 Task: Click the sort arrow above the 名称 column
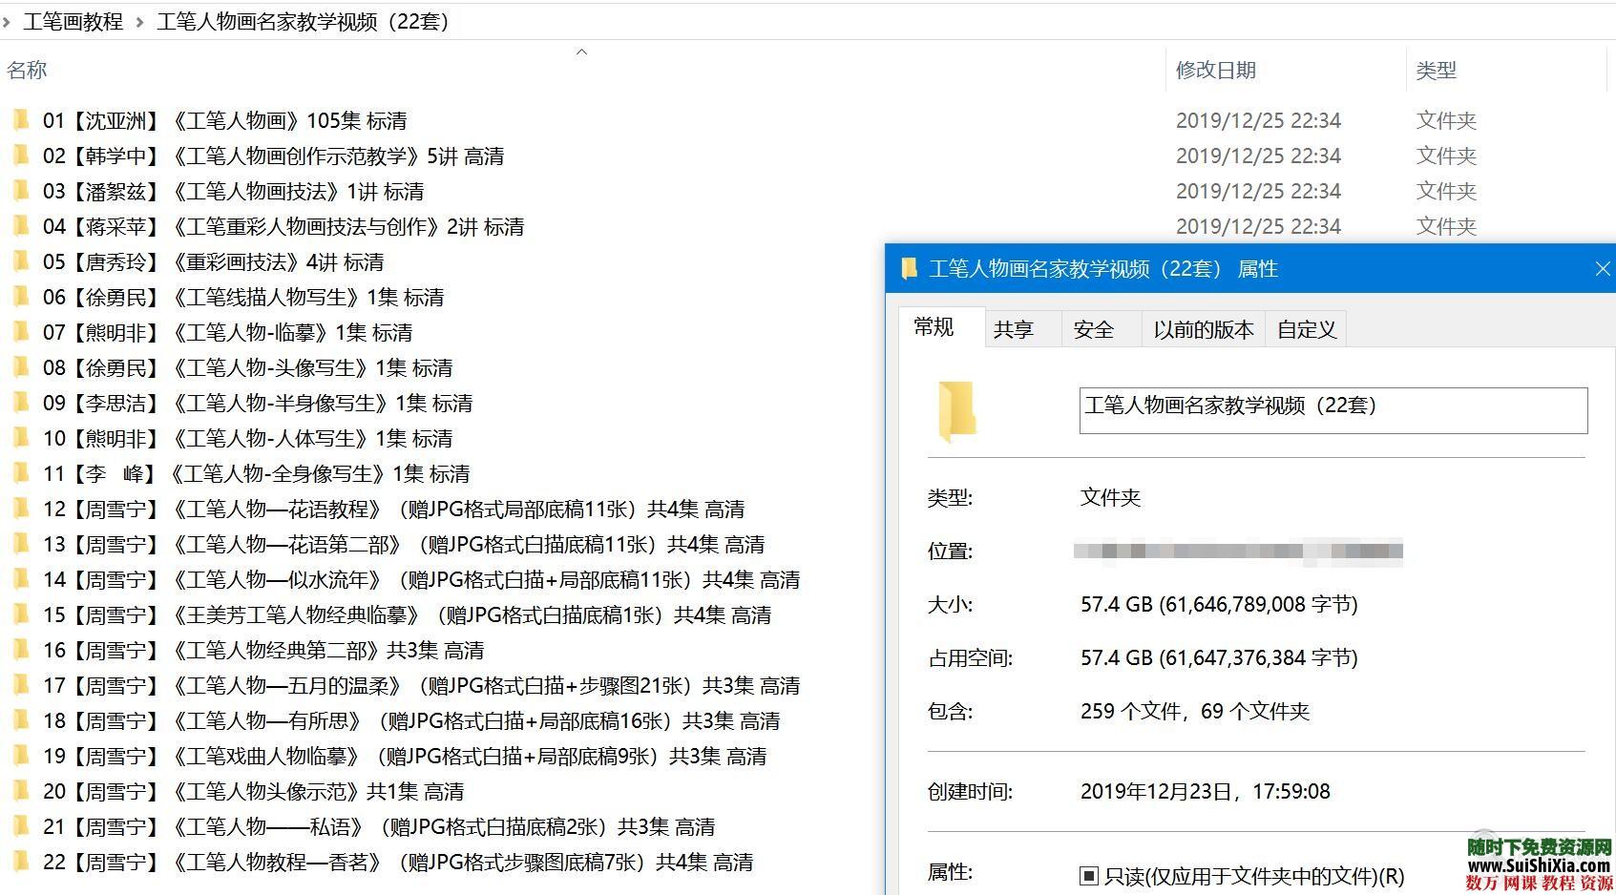tap(580, 52)
